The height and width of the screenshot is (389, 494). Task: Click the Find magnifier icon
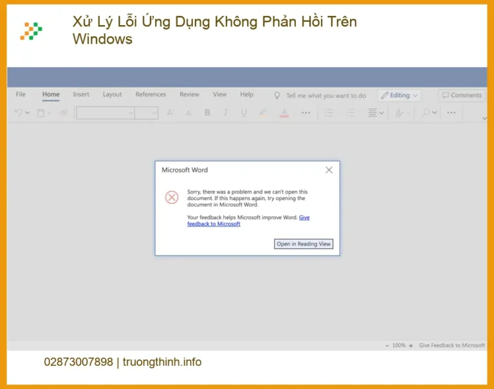pyautogui.click(x=426, y=113)
